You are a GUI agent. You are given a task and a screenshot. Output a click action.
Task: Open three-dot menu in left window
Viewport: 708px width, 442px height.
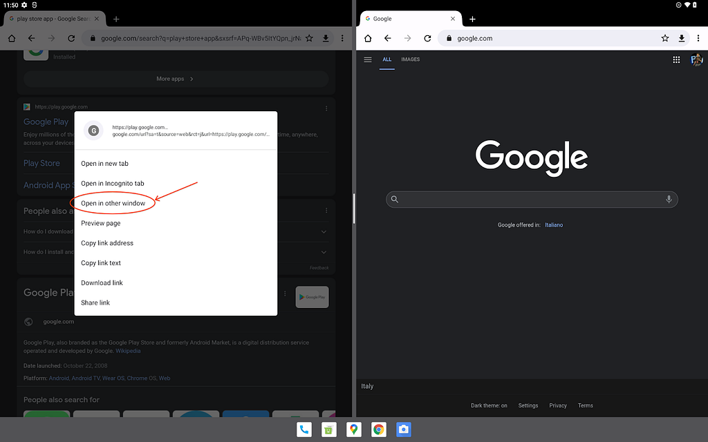(342, 39)
